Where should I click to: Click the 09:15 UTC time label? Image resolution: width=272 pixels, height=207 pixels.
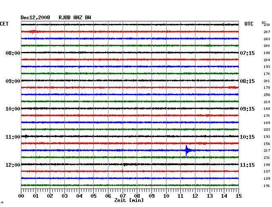(x=247, y=109)
